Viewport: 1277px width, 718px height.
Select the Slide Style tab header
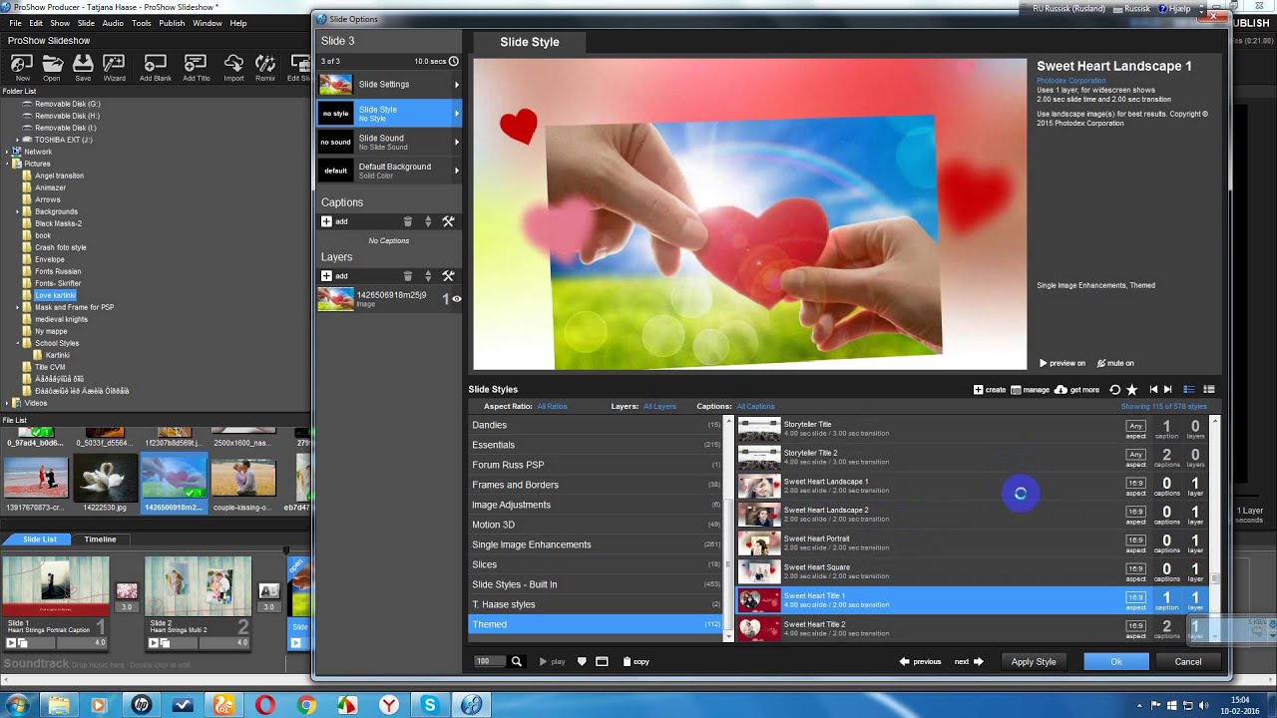point(530,42)
